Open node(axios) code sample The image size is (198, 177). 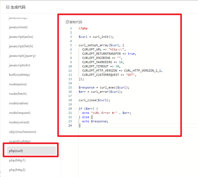point(18,84)
